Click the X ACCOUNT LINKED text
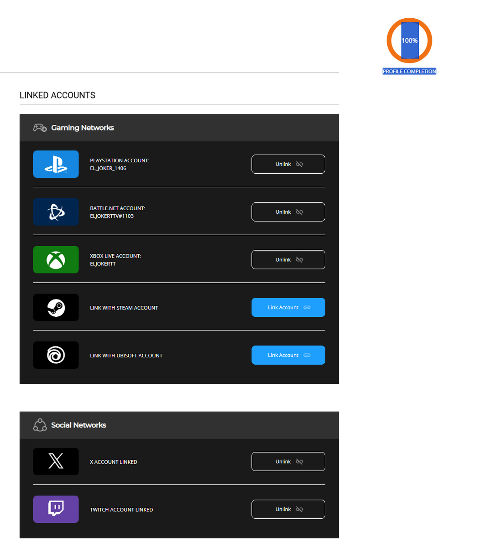This screenshot has height=547, width=490. click(114, 462)
